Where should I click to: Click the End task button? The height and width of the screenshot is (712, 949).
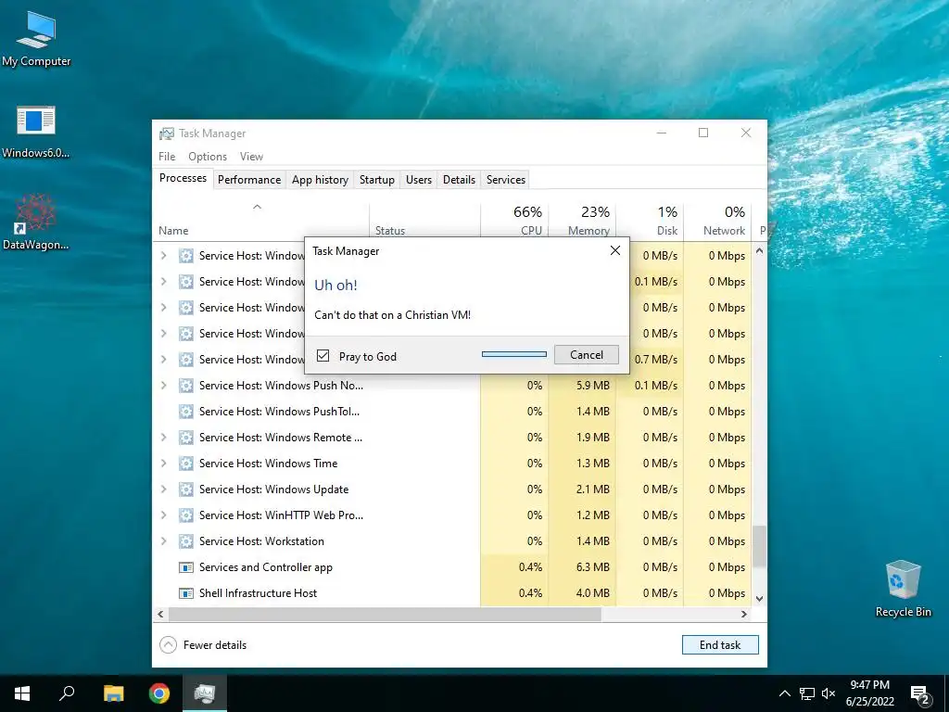(720, 645)
